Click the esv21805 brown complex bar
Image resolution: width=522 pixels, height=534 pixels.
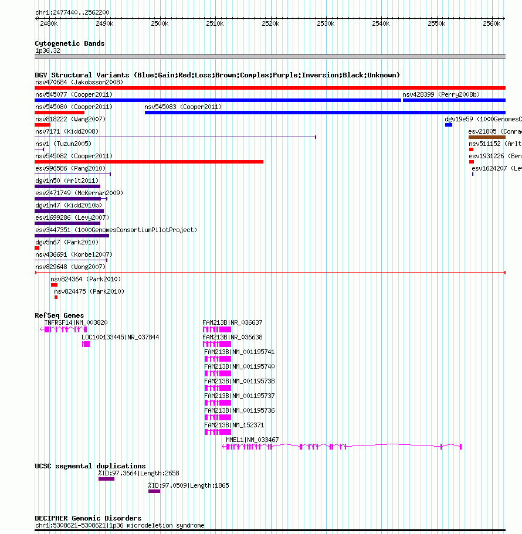pyautogui.click(x=487, y=137)
